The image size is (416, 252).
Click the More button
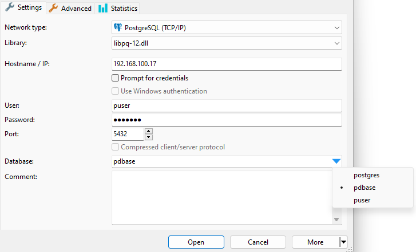pos(315,242)
